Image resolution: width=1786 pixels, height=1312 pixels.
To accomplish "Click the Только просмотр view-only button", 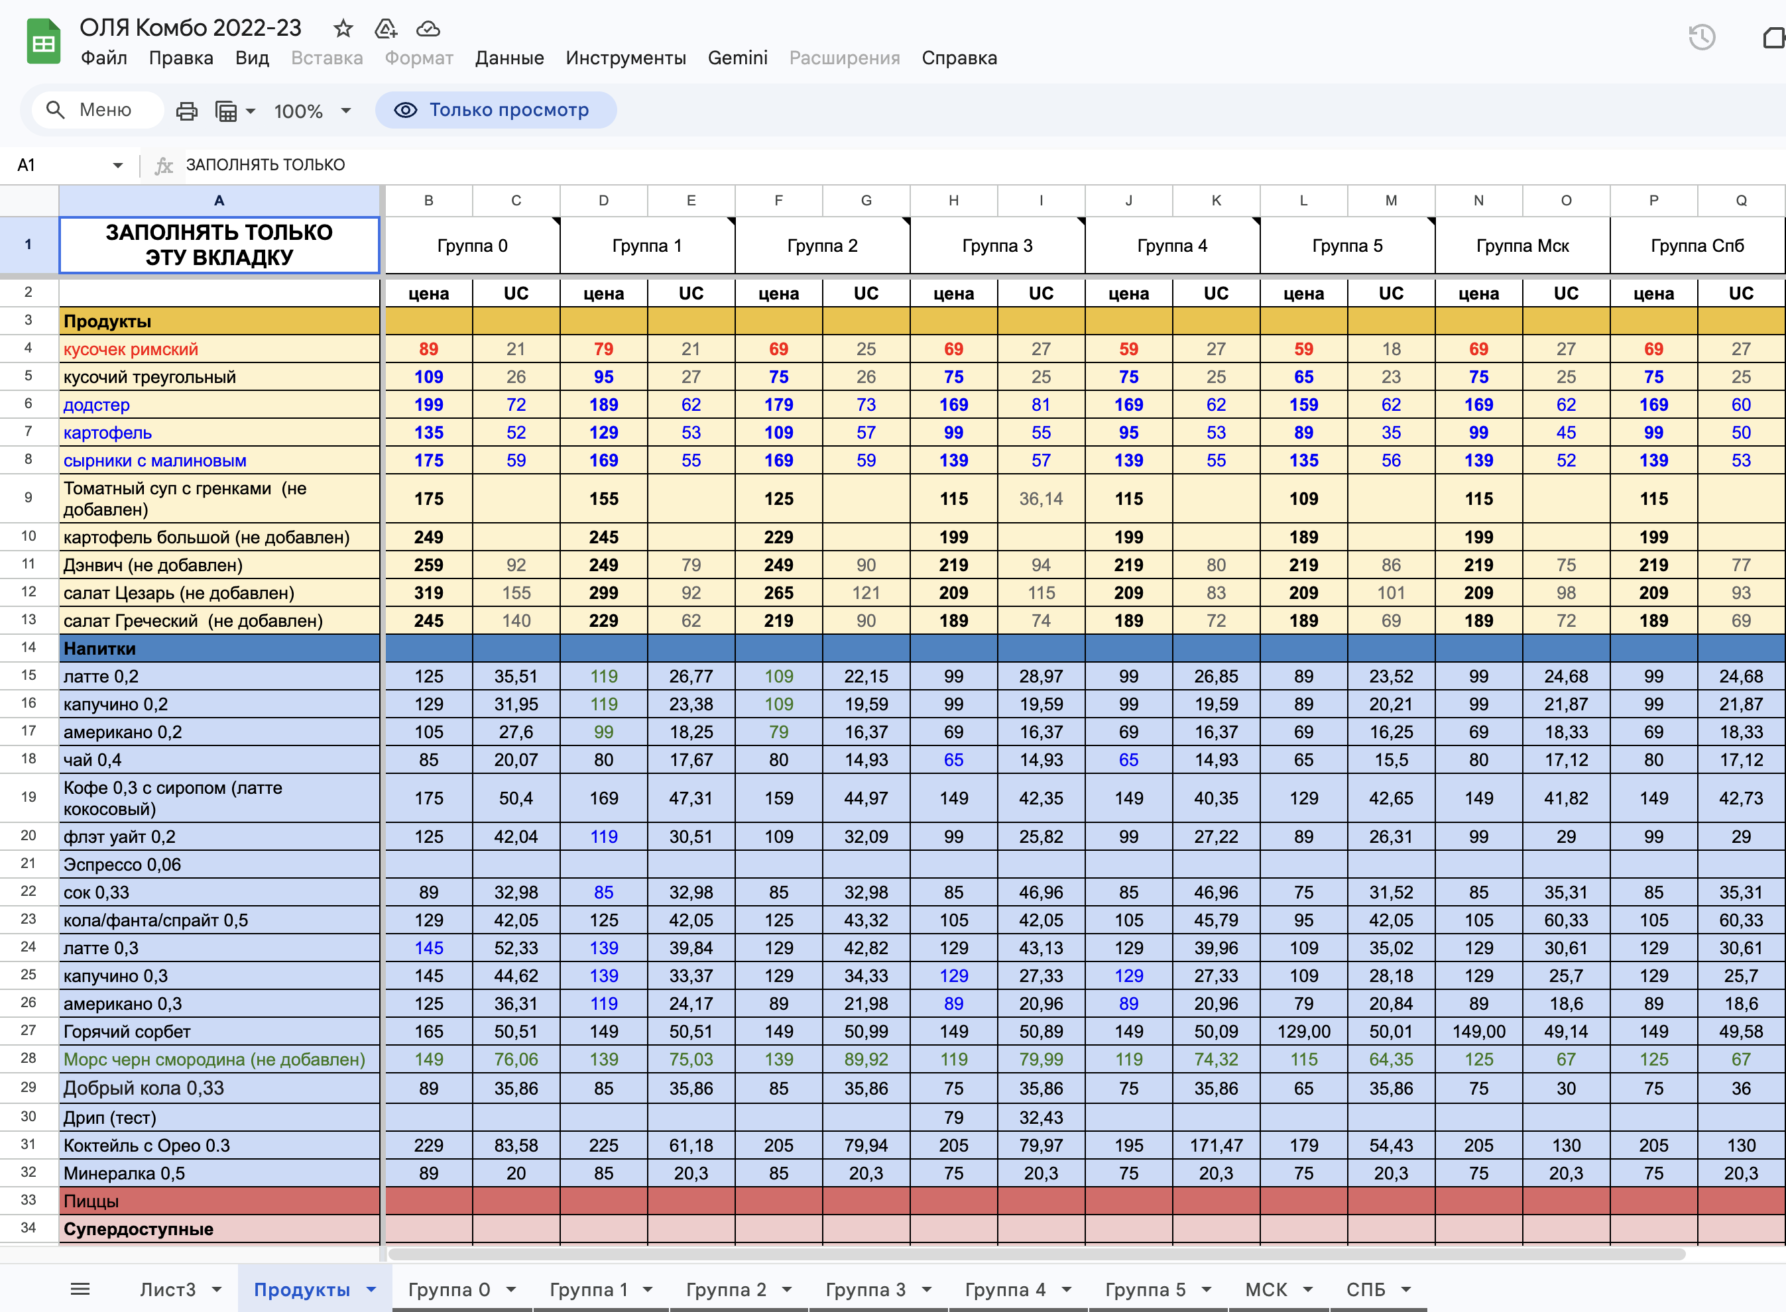I will [496, 109].
